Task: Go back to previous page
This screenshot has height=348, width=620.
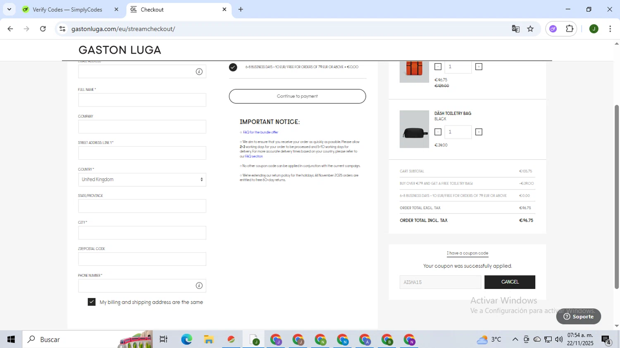Action: click(x=10, y=29)
